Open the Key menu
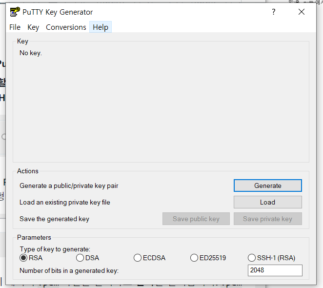Image resolution: width=323 pixels, height=288 pixels. click(x=33, y=27)
